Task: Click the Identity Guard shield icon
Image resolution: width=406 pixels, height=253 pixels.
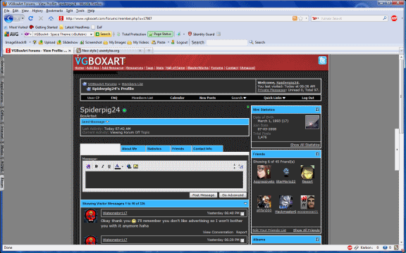Action: tap(190, 34)
